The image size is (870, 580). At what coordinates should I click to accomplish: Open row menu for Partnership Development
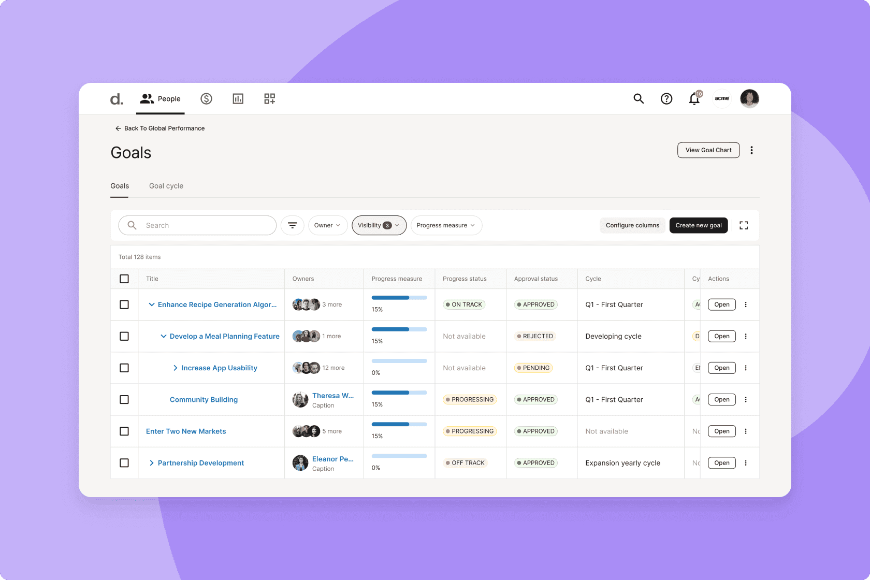pos(746,463)
